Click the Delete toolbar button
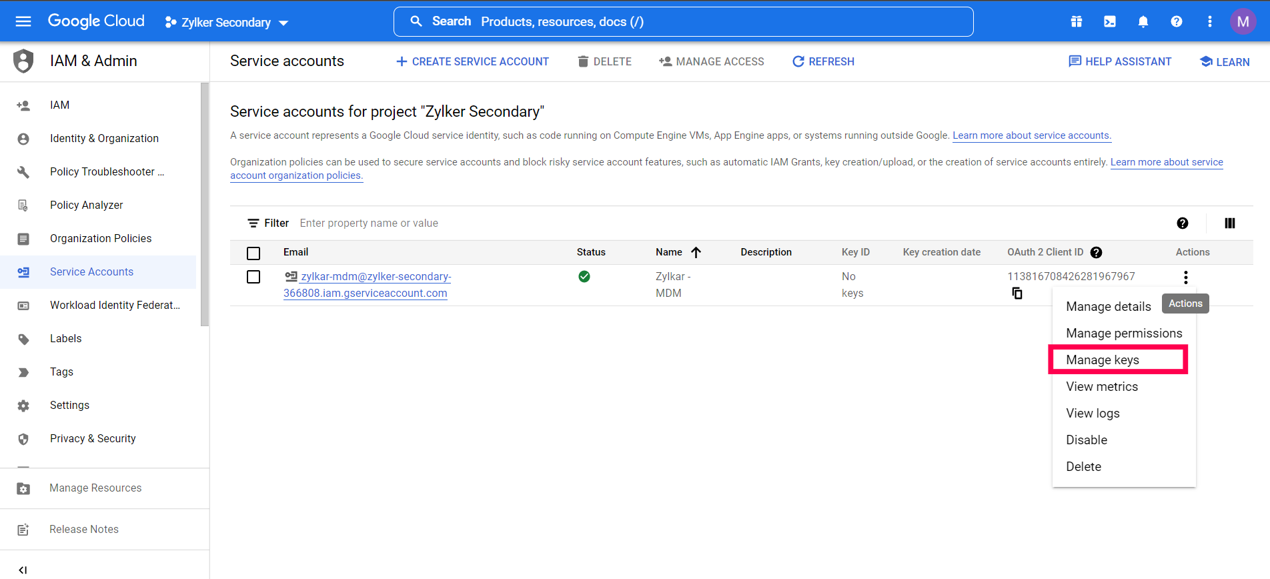Image resolution: width=1270 pixels, height=579 pixels. [x=604, y=61]
